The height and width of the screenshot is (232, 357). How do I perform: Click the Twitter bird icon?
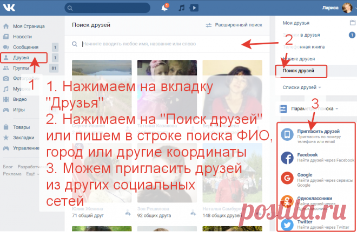[x=287, y=225]
